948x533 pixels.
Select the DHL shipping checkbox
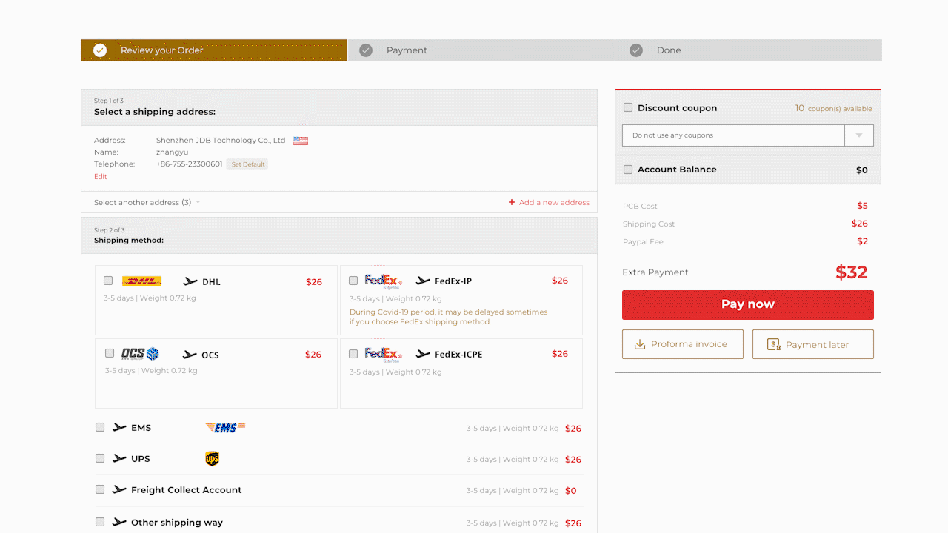[x=108, y=281]
